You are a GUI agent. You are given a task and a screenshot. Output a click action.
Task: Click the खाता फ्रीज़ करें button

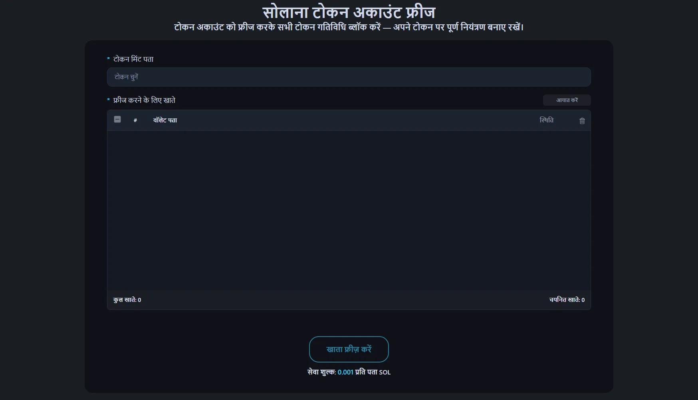(349, 349)
